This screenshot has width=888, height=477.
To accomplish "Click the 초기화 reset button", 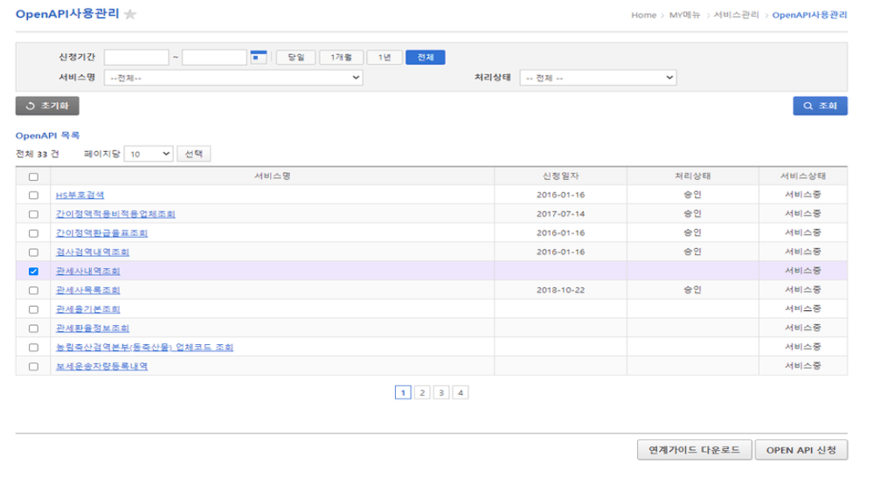I will tap(47, 107).
